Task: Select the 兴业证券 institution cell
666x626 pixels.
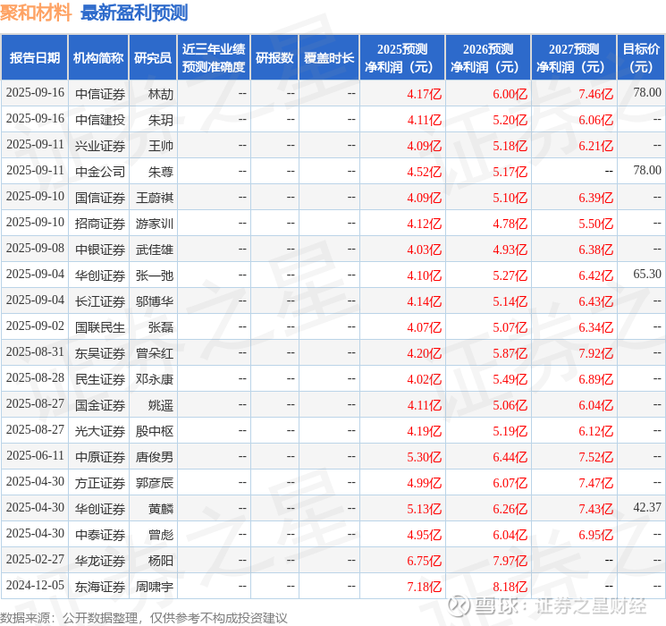Action: click(x=100, y=146)
